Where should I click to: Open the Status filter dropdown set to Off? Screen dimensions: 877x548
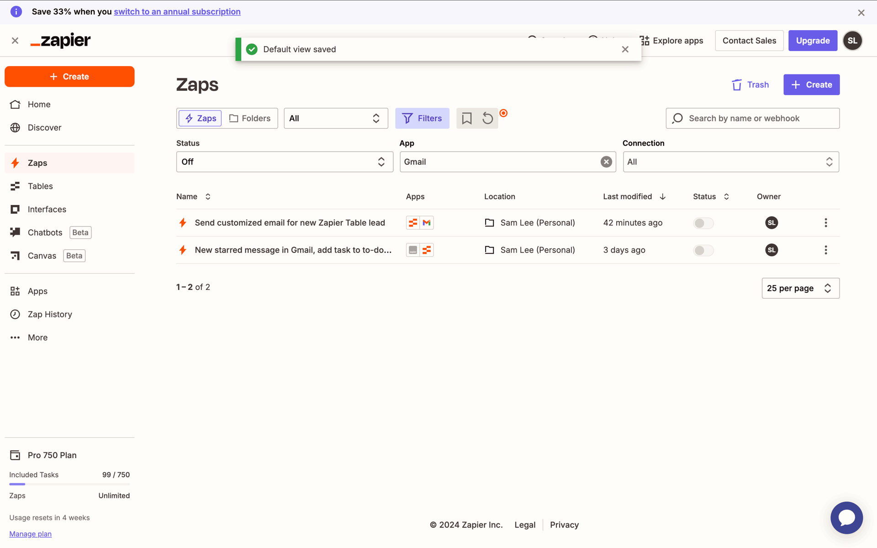(x=285, y=162)
